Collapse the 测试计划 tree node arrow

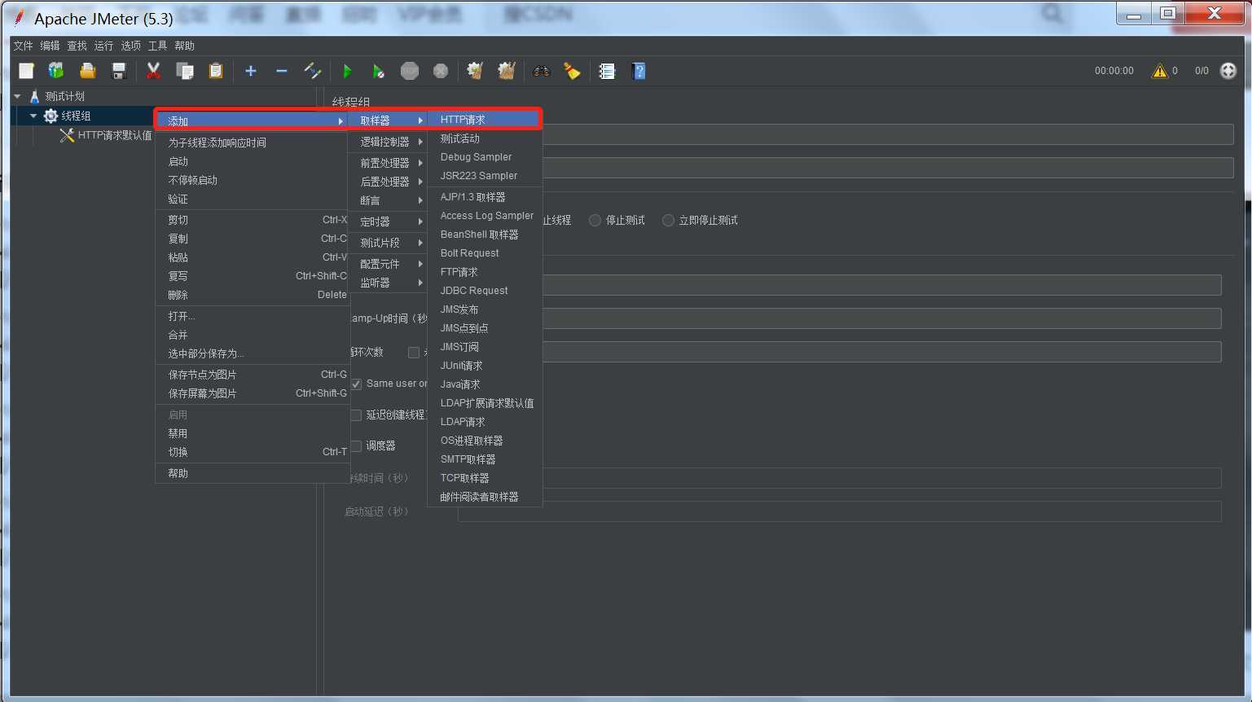point(17,96)
